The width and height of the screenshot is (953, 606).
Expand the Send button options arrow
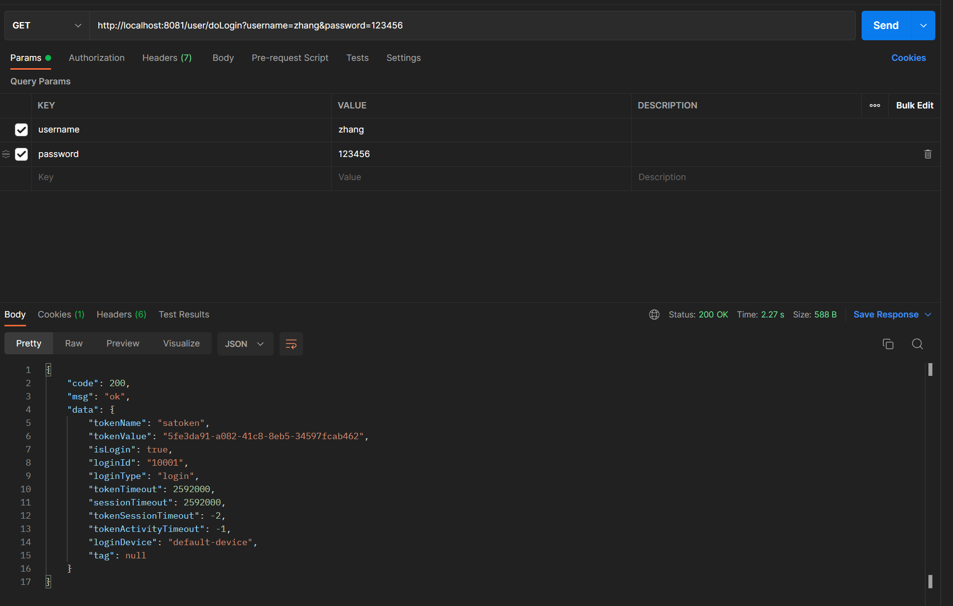[923, 26]
